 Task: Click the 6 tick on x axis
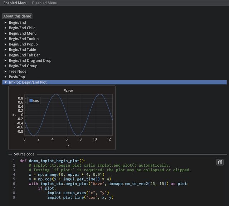pyautogui.click(x=67, y=139)
